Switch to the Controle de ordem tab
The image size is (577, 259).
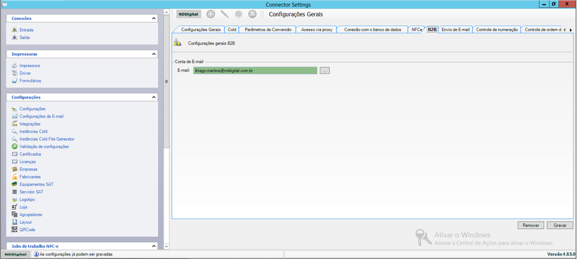tap(542, 30)
